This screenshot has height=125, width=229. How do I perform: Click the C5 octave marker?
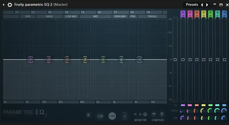pyautogui.click(x=88, y=12)
